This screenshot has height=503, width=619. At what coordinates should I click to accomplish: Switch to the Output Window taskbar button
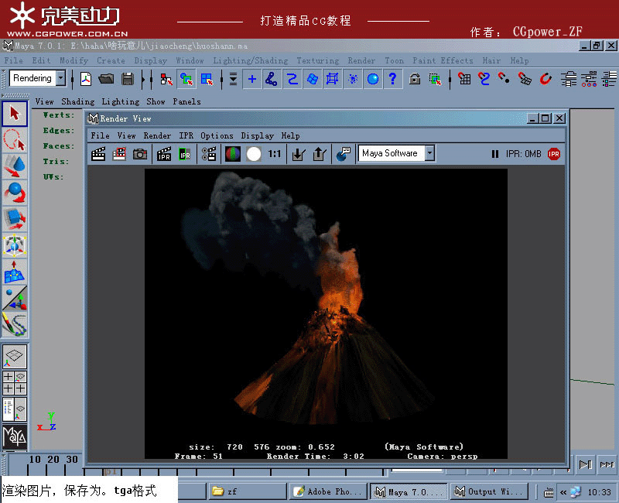(489, 491)
